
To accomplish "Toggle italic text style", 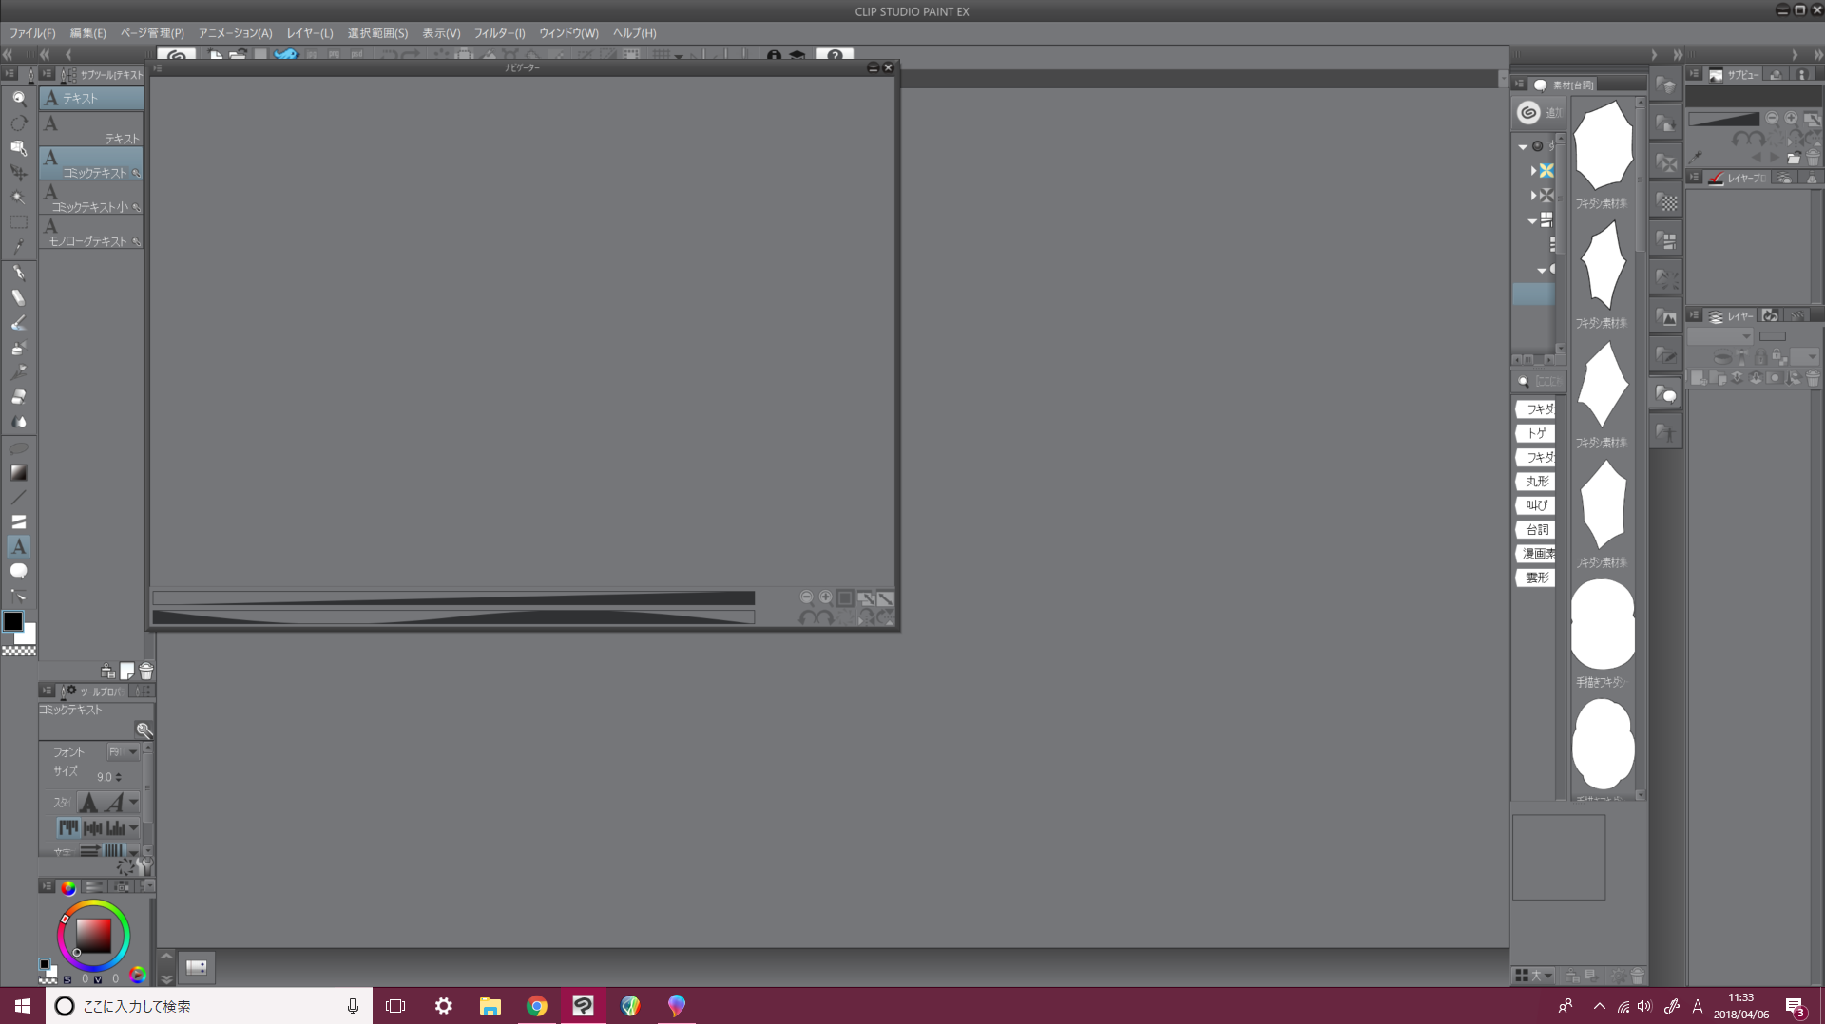I will (x=114, y=803).
